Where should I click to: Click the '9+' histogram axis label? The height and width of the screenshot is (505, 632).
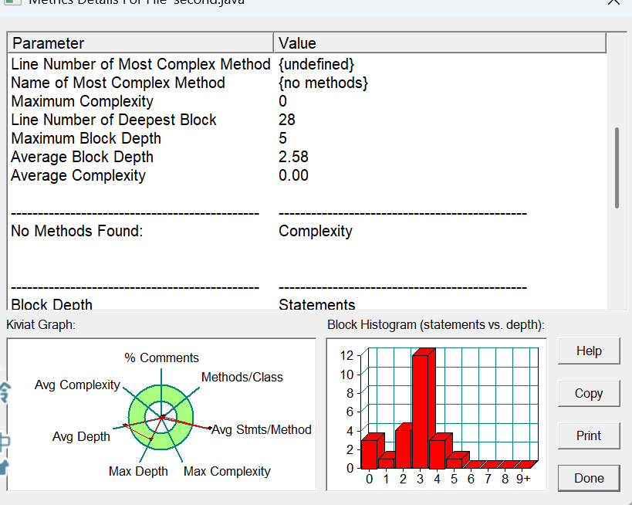coord(523,479)
